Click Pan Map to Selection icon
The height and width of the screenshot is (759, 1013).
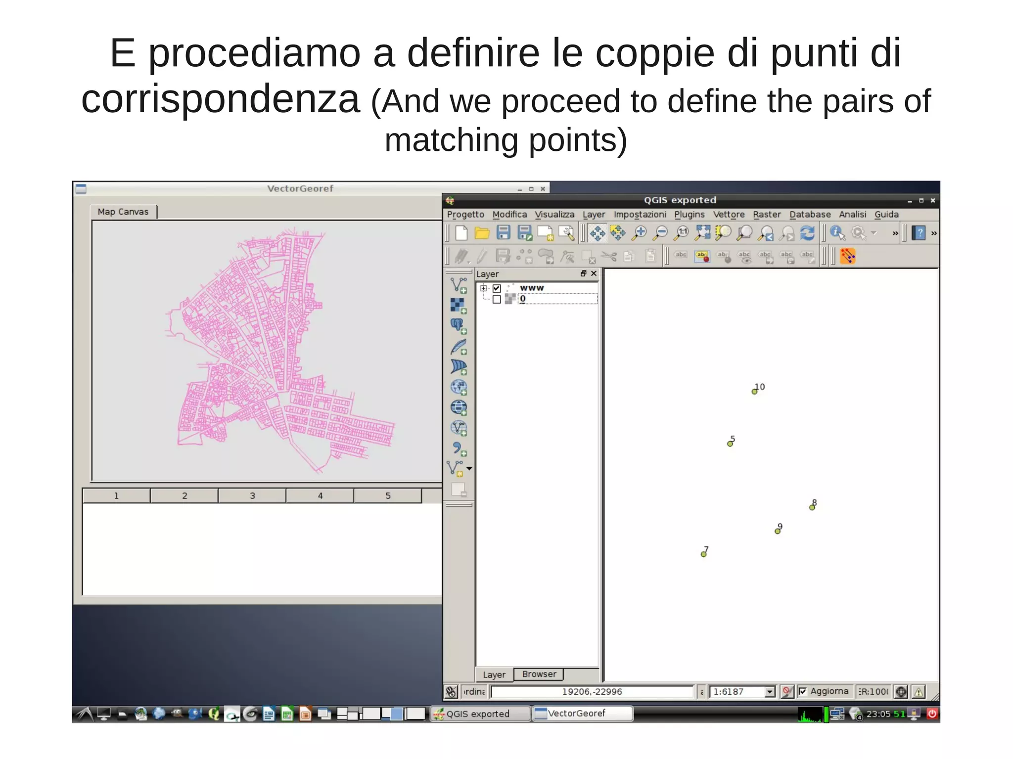[x=617, y=232]
